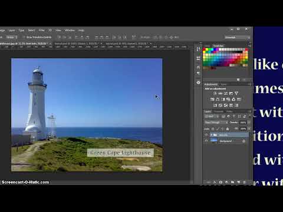Open Auto-Select target dropdown in options bar

[x=11, y=37]
